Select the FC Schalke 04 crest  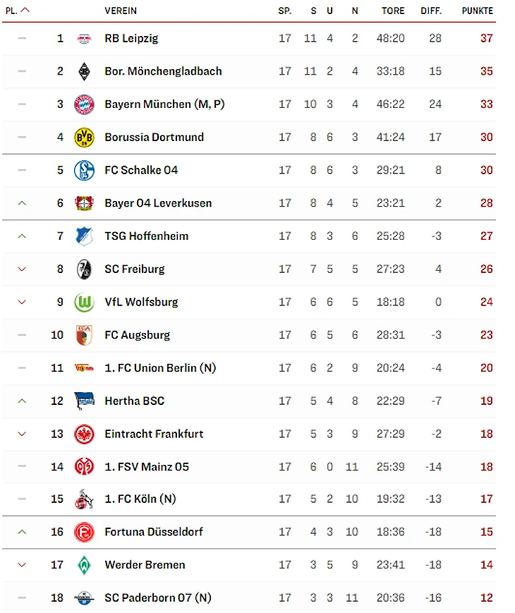click(x=84, y=170)
